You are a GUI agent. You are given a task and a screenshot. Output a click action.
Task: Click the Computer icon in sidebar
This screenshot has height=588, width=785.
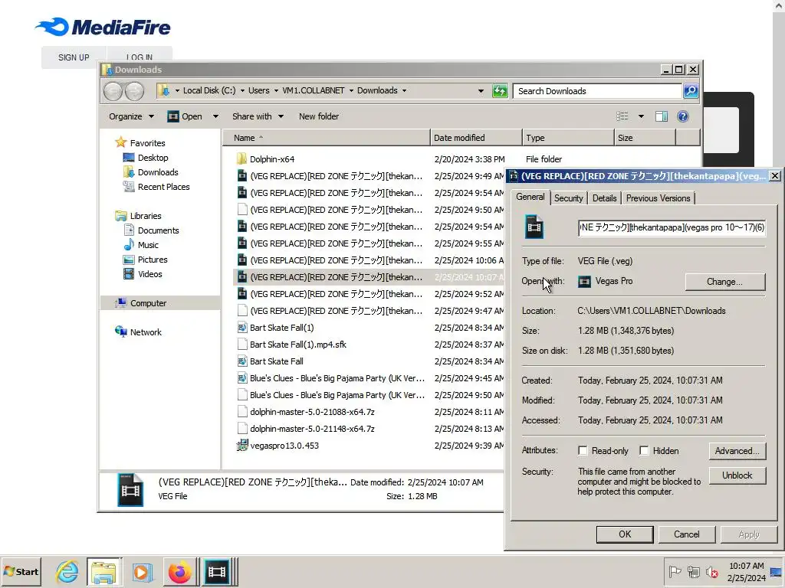[x=120, y=302]
